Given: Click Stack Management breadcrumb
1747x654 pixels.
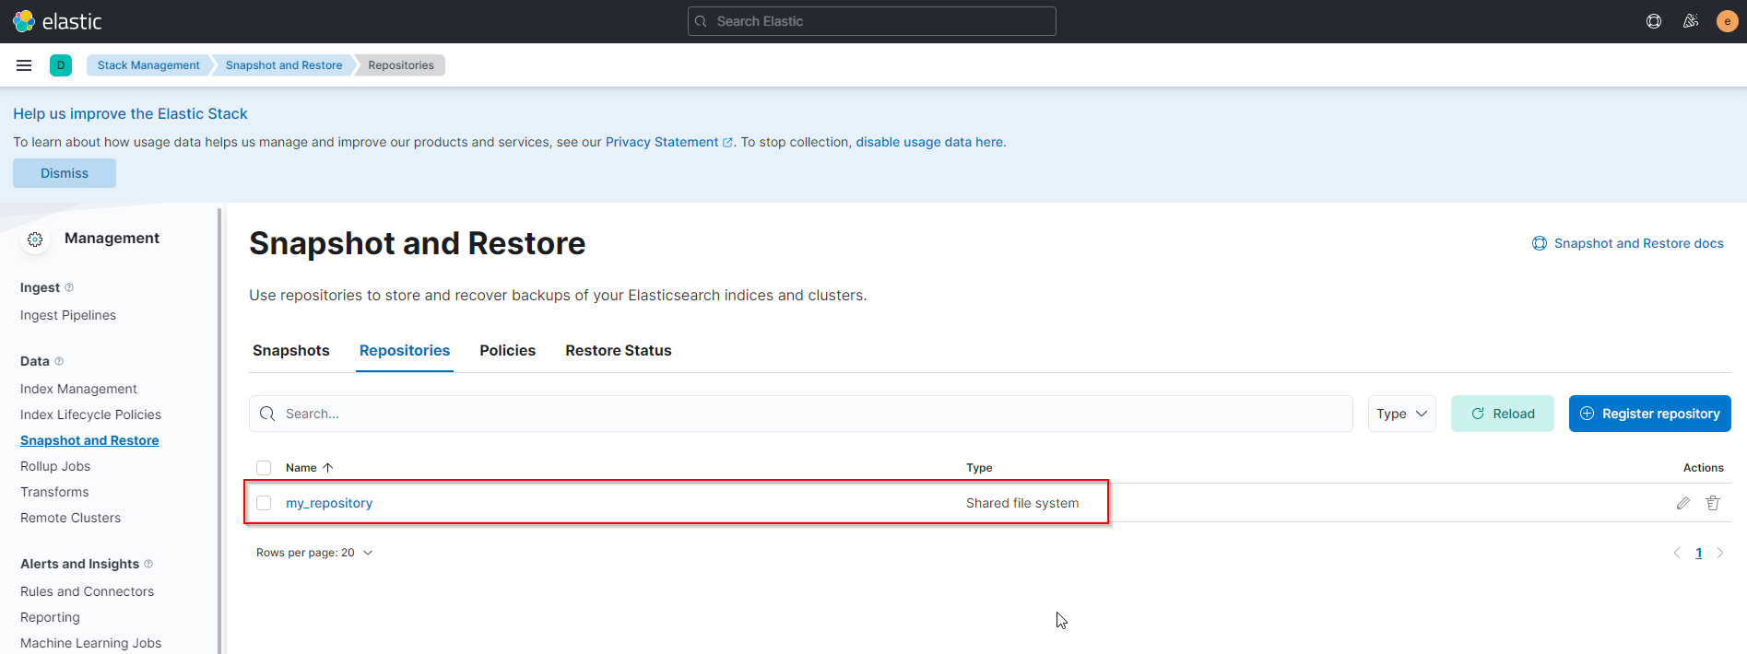Looking at the screenshot, I should [x=148, y=65].
